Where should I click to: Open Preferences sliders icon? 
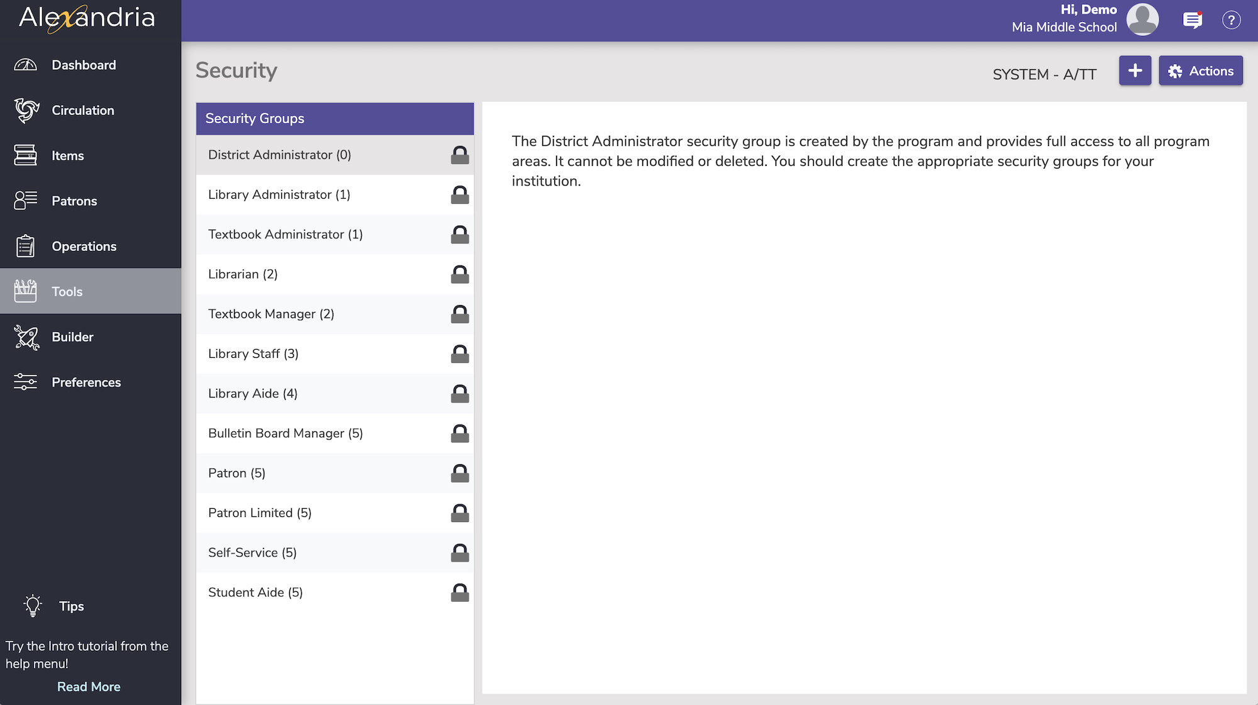pos(26,382)
